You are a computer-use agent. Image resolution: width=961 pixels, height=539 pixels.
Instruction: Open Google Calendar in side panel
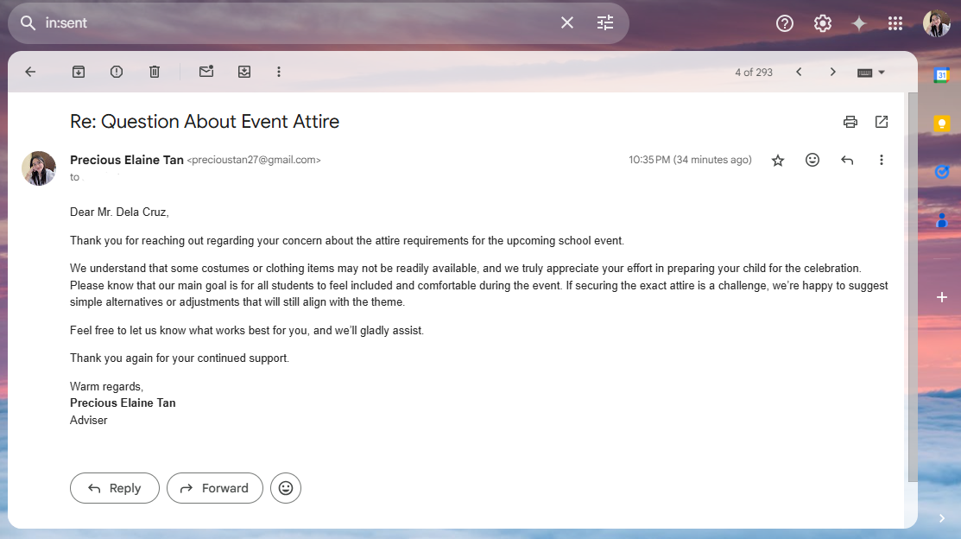point(942,75)
